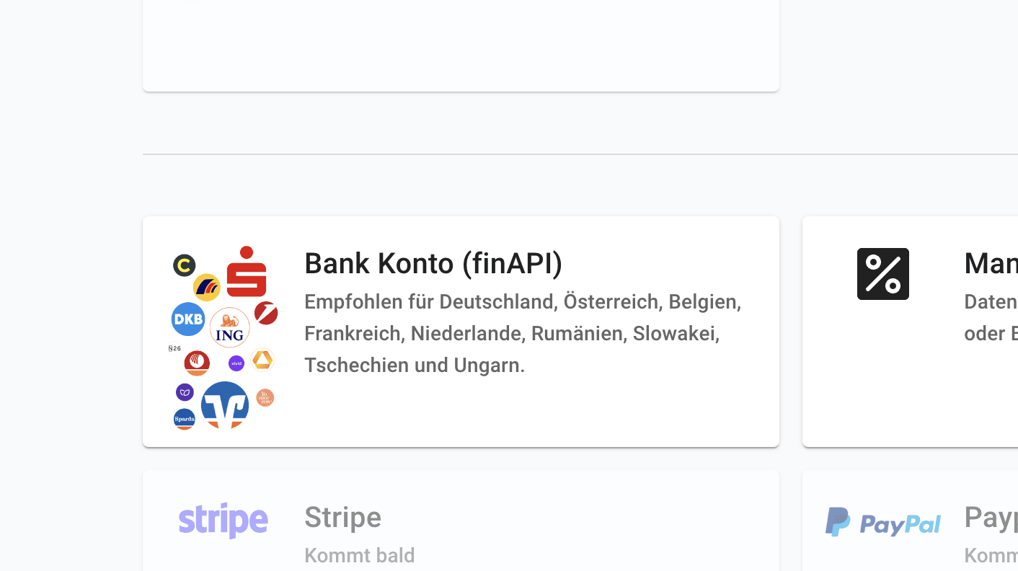Click the yellow Postbank logo
The width and height of the screenshot is (1018, 571).
tap(207, 287)
